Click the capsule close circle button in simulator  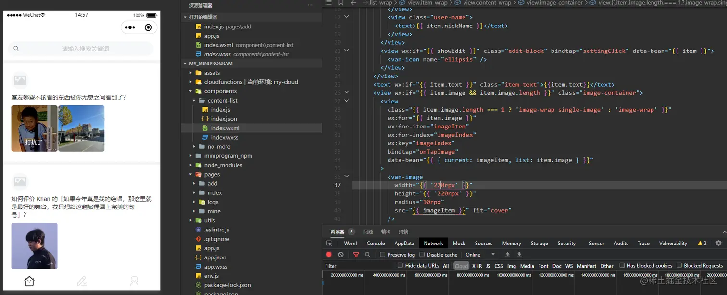click(148, 27)
